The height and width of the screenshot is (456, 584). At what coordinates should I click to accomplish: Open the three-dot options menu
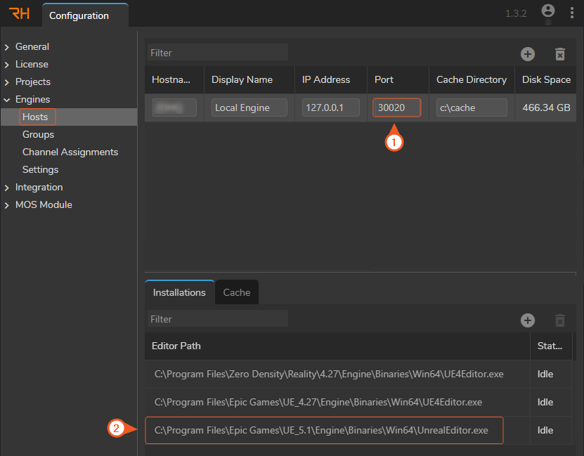click(571, 13)
